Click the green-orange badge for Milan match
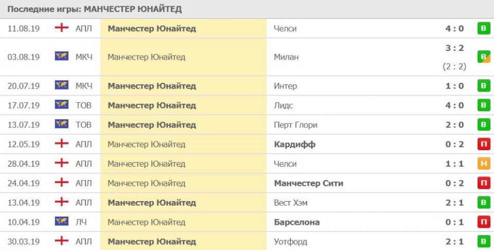Viewport: 494px width, 250px height. tap(483, 57)
